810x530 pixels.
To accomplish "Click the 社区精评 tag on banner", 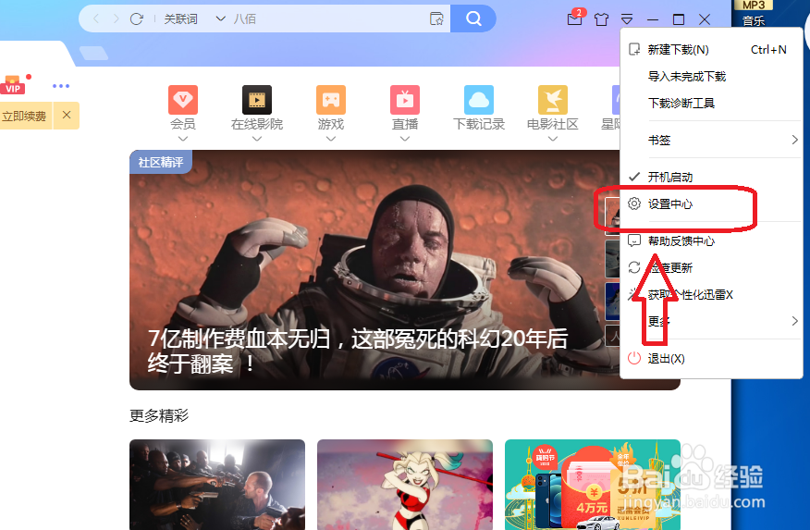I will [x=161, y=162].
